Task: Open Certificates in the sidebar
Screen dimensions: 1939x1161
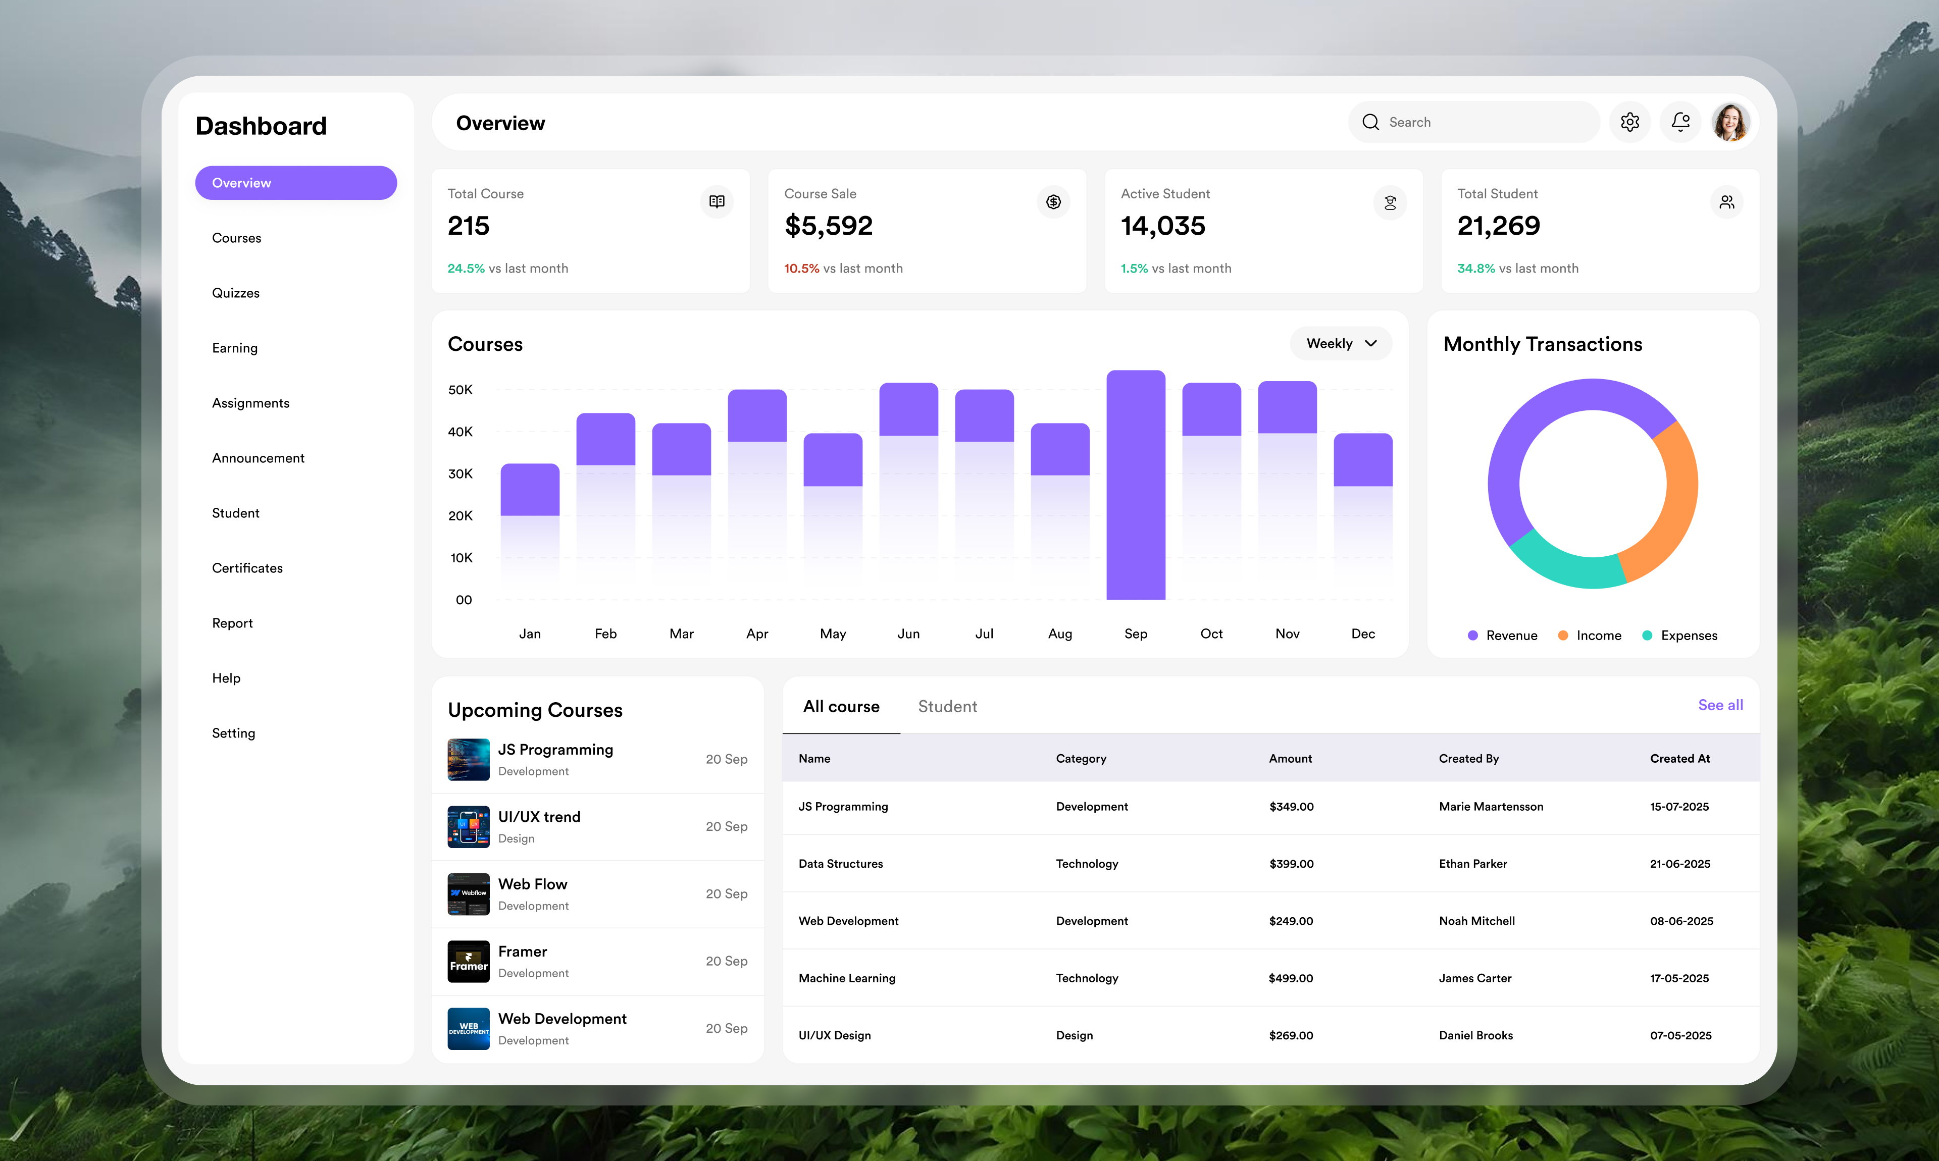Action: (247, 568)
